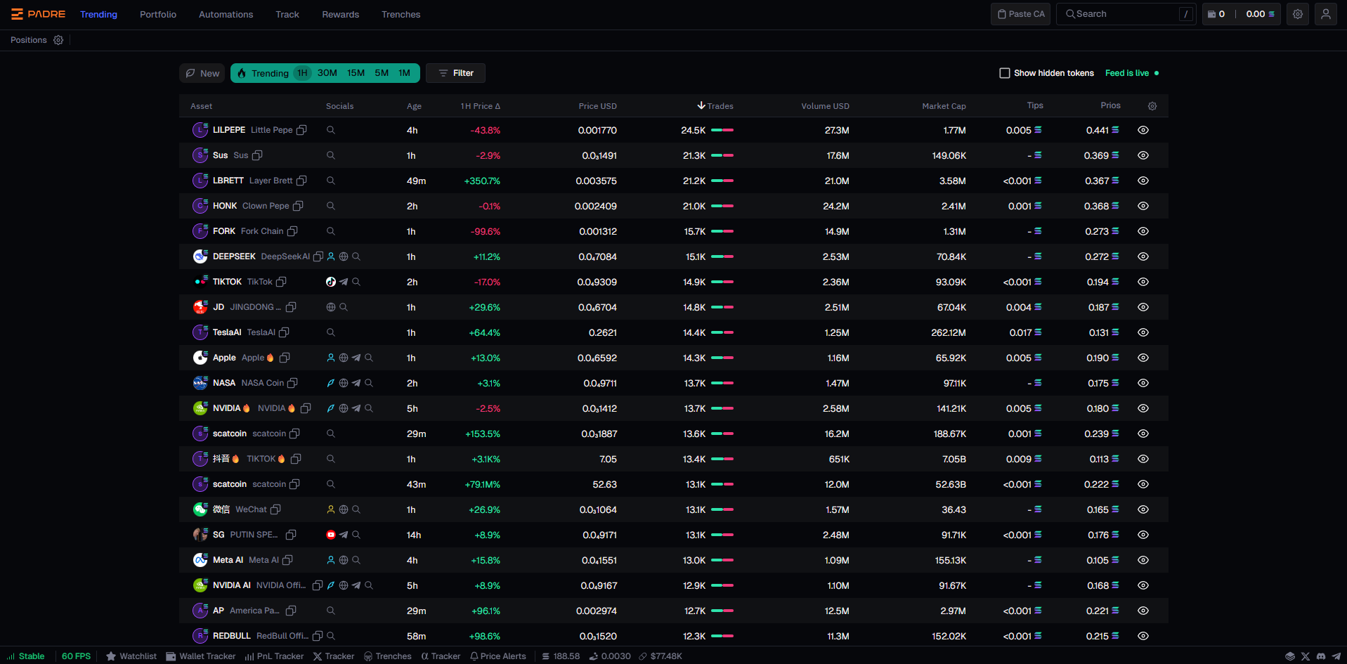Open the Filter dropdown
Image resolution: width=1347 pixels, height=664 pixels.
click(455, 73)
